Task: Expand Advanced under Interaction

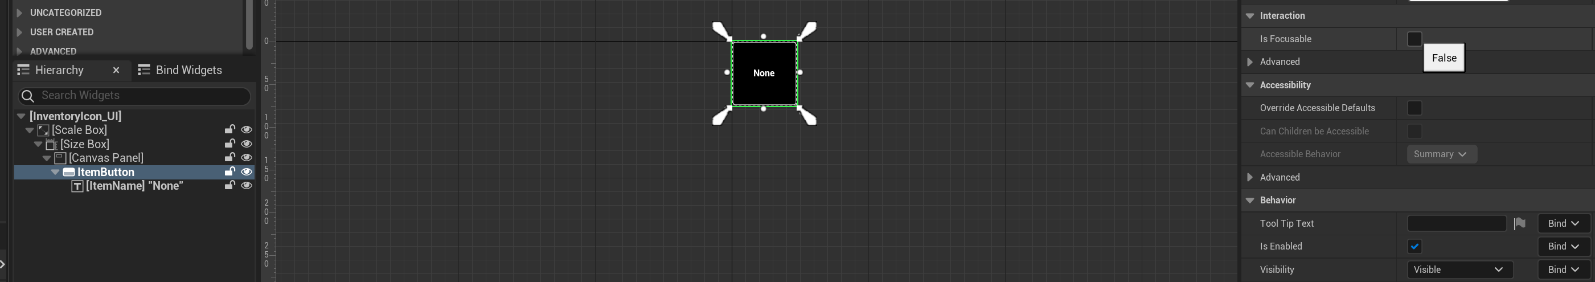Action: [x=1249, y=62]
